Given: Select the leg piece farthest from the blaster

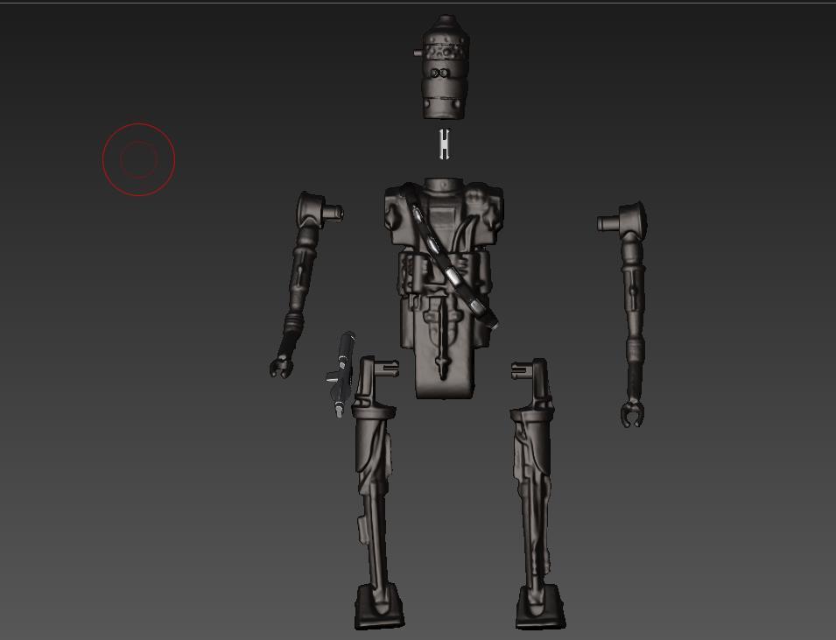Looking at the screenshot, I should (x=537, y=495).
